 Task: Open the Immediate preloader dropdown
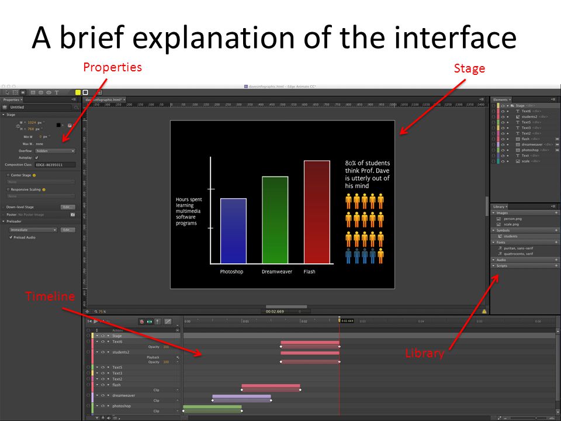point(33,230)
